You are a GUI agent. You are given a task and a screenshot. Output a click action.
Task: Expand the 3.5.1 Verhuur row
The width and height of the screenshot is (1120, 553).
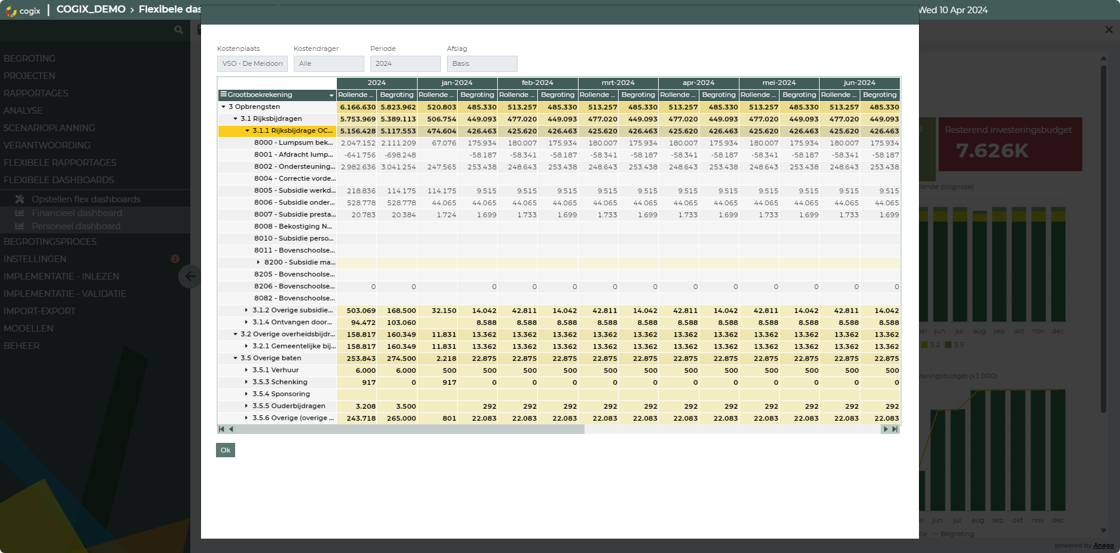point(246,370)
